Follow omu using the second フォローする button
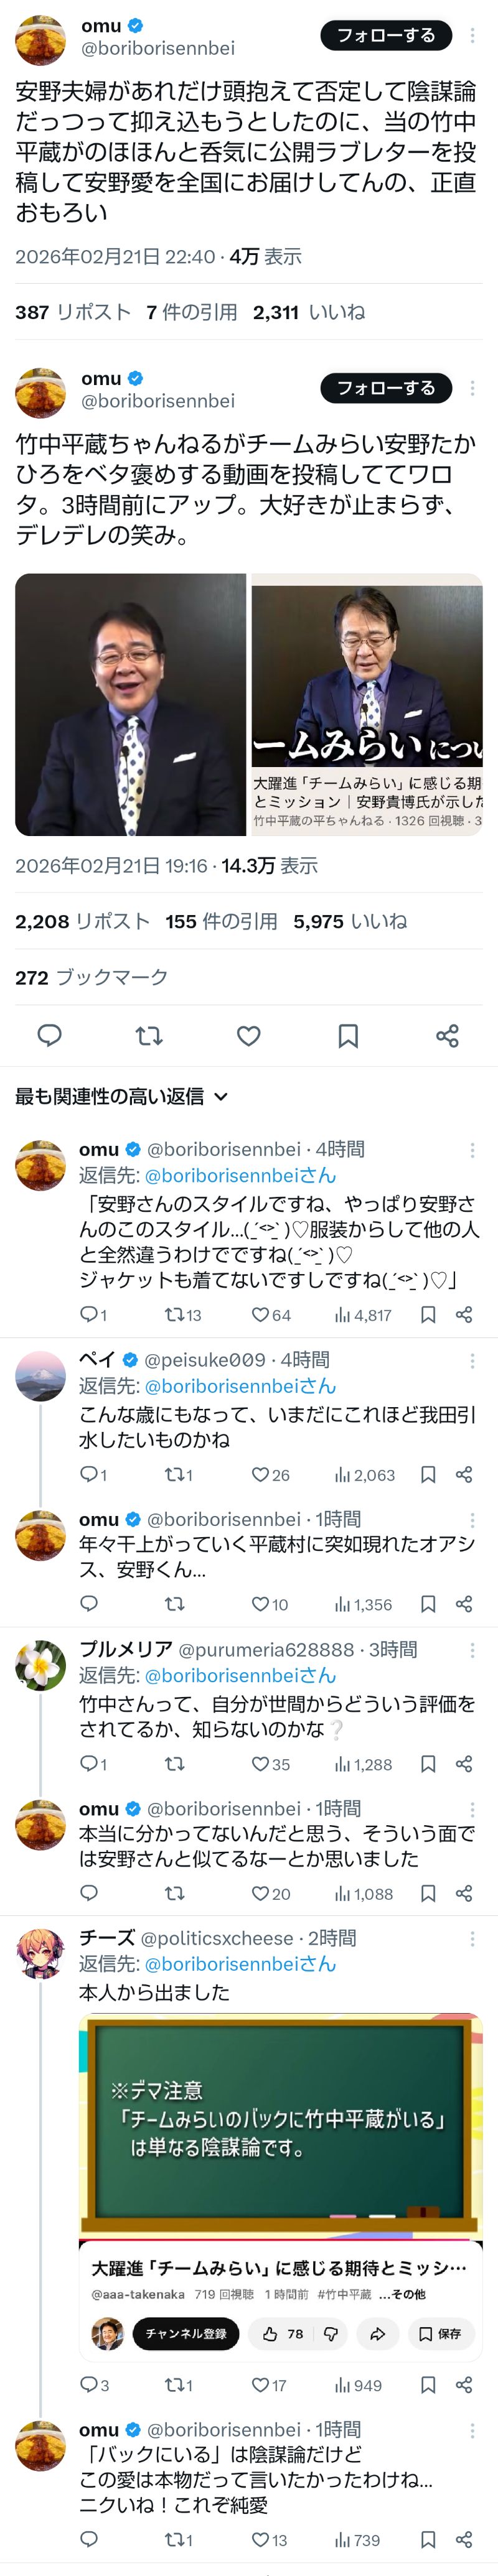Viewport: 498px width, 2576px height. tap(386, 388)
